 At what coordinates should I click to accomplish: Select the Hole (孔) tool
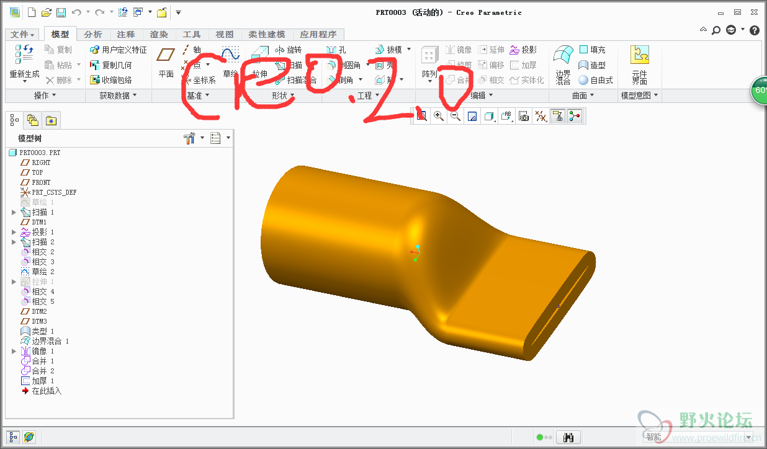pos(336,50)
